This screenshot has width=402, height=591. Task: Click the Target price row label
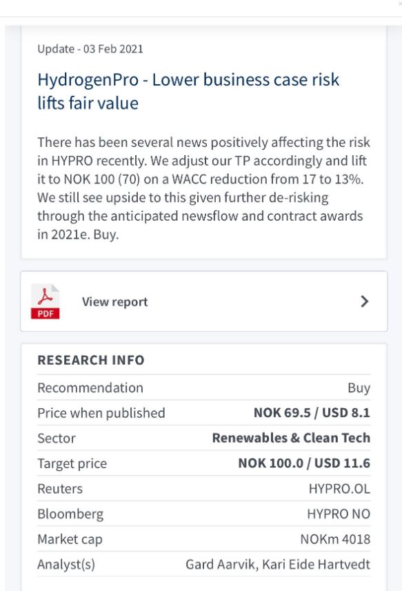tap(72, 463)
